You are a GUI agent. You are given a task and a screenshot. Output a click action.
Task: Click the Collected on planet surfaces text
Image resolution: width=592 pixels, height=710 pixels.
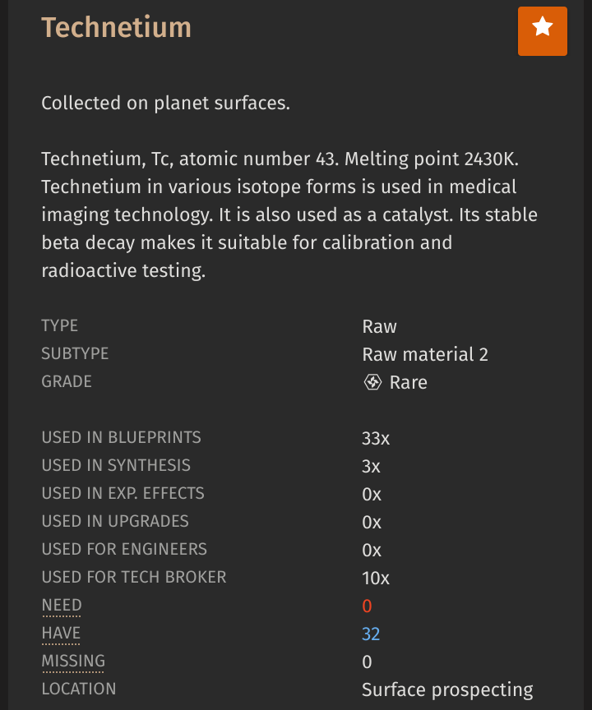tap(166, 104)
